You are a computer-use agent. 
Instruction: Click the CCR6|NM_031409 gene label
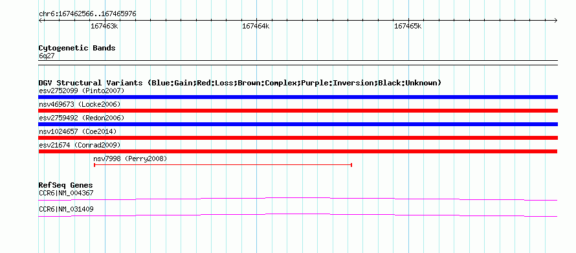coord(66,209)
